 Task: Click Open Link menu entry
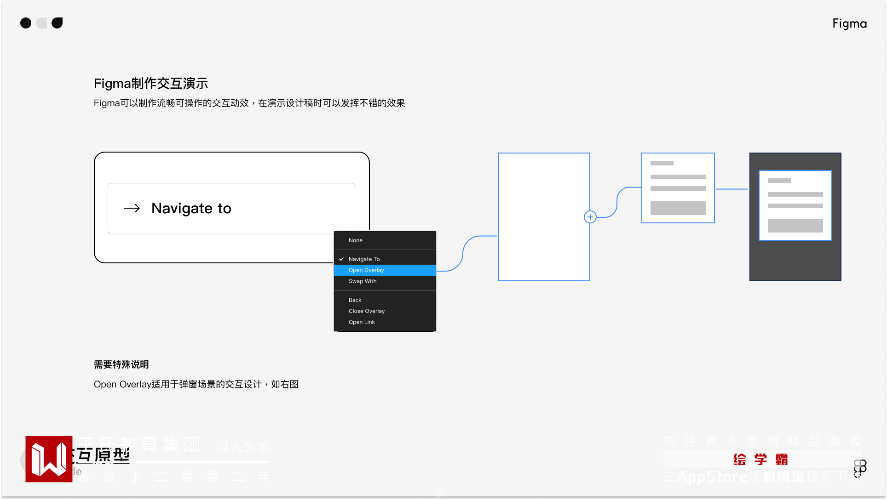pyautogui.click(x=362, y=322)
